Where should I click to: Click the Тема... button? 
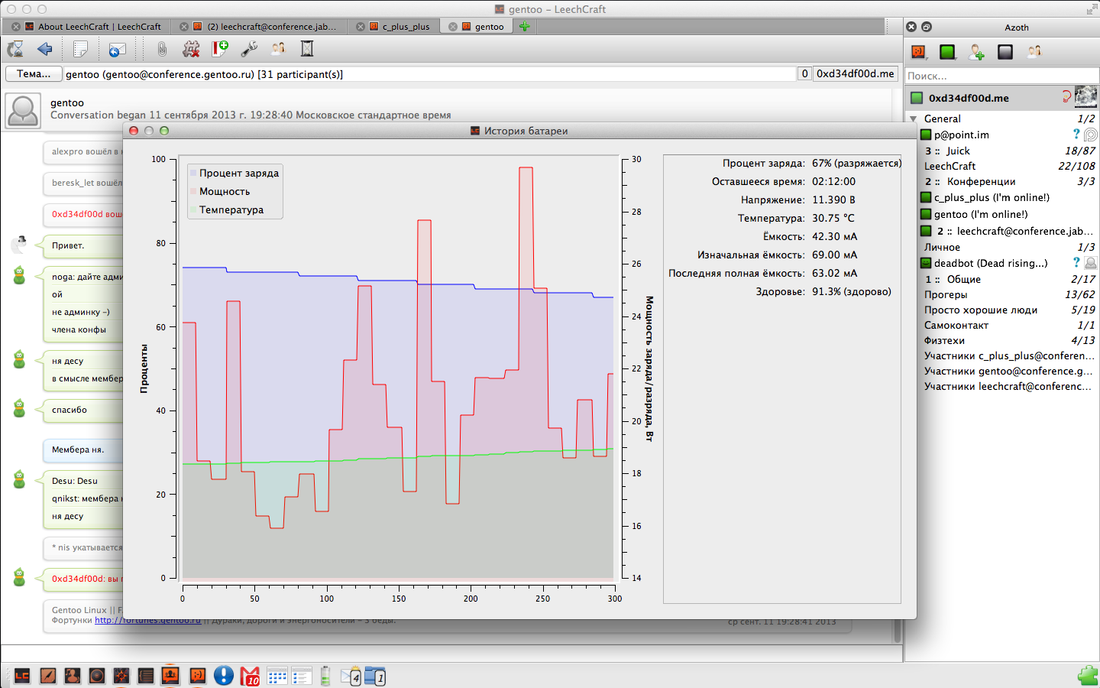coord(34,74)
